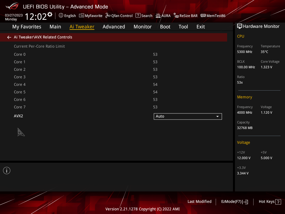Click the MyFavorite list icon
The width and height of the screenshot is (285, 214).
coord(82,16)
